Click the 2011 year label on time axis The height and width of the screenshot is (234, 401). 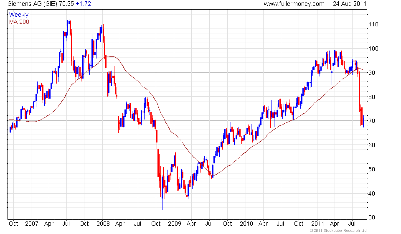[x=318, y=224]
